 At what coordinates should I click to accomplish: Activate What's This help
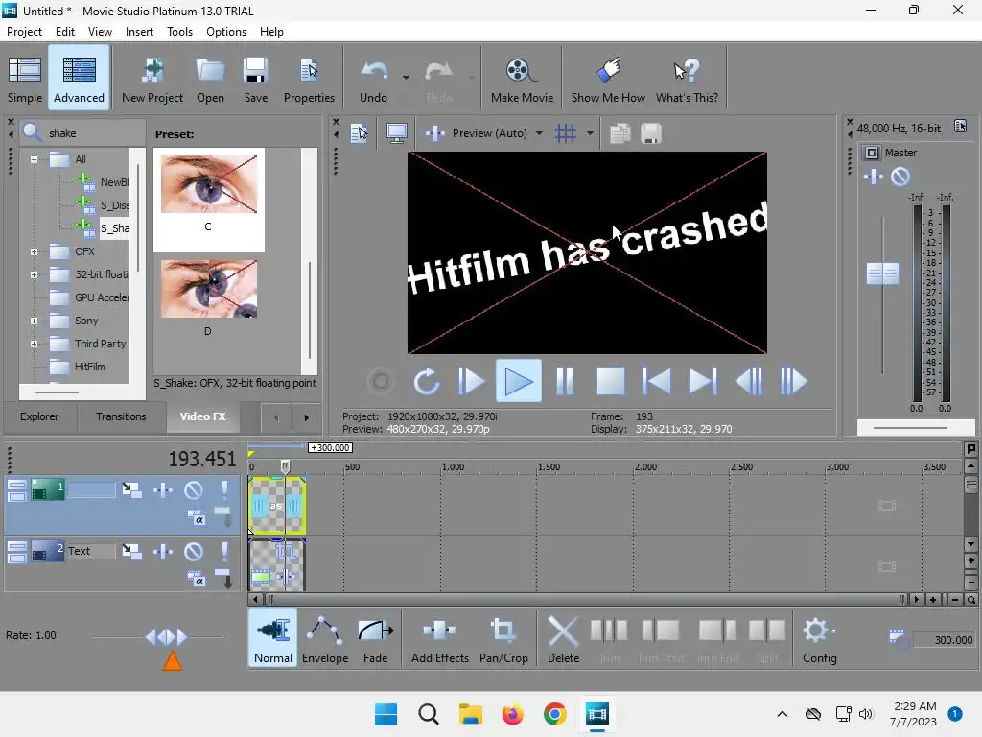[x=687, y=79]
